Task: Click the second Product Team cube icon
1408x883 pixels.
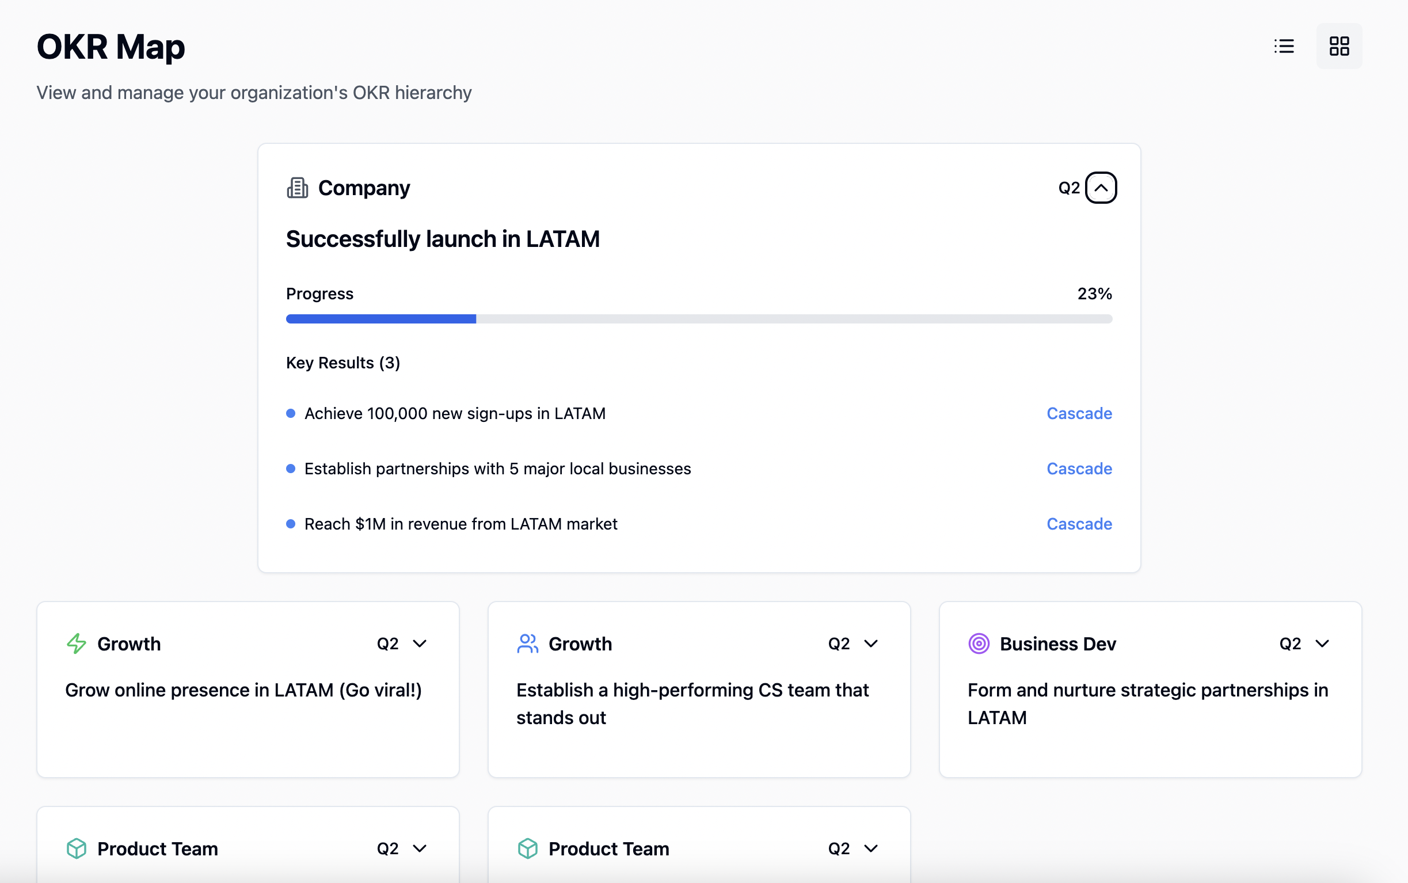Action: pos(527,848)
